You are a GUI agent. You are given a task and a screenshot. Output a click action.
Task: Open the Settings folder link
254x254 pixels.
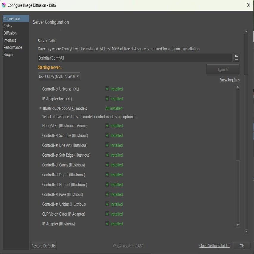point(214,246)
